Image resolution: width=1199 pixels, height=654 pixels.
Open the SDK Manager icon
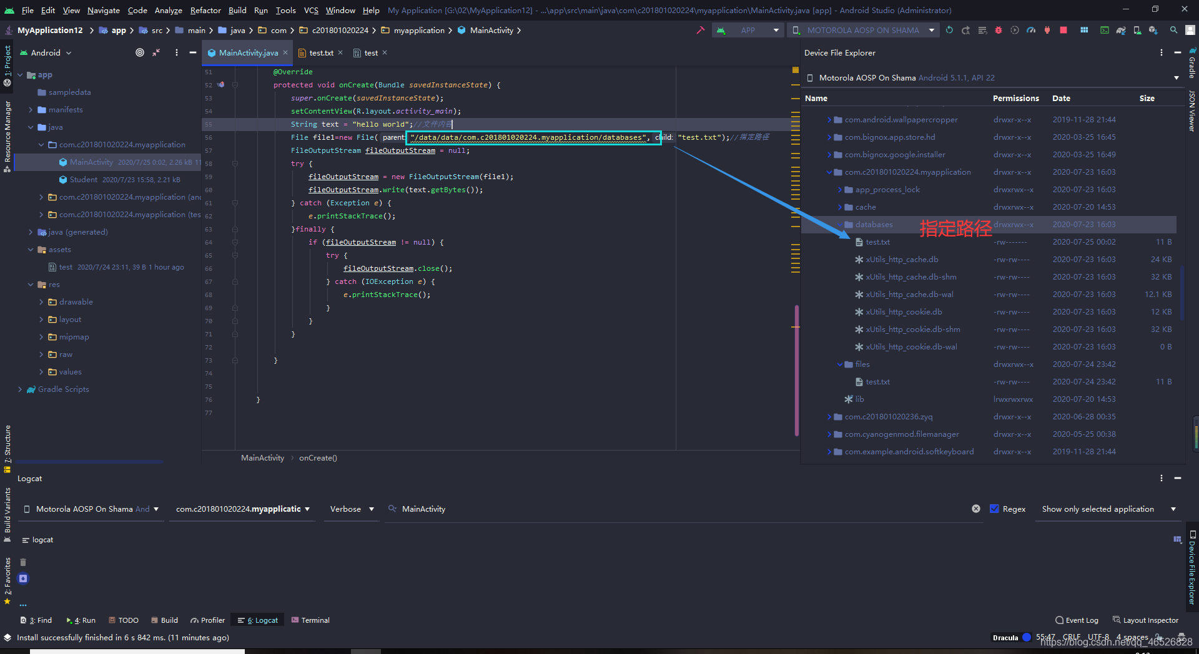tap(1153, 30)
